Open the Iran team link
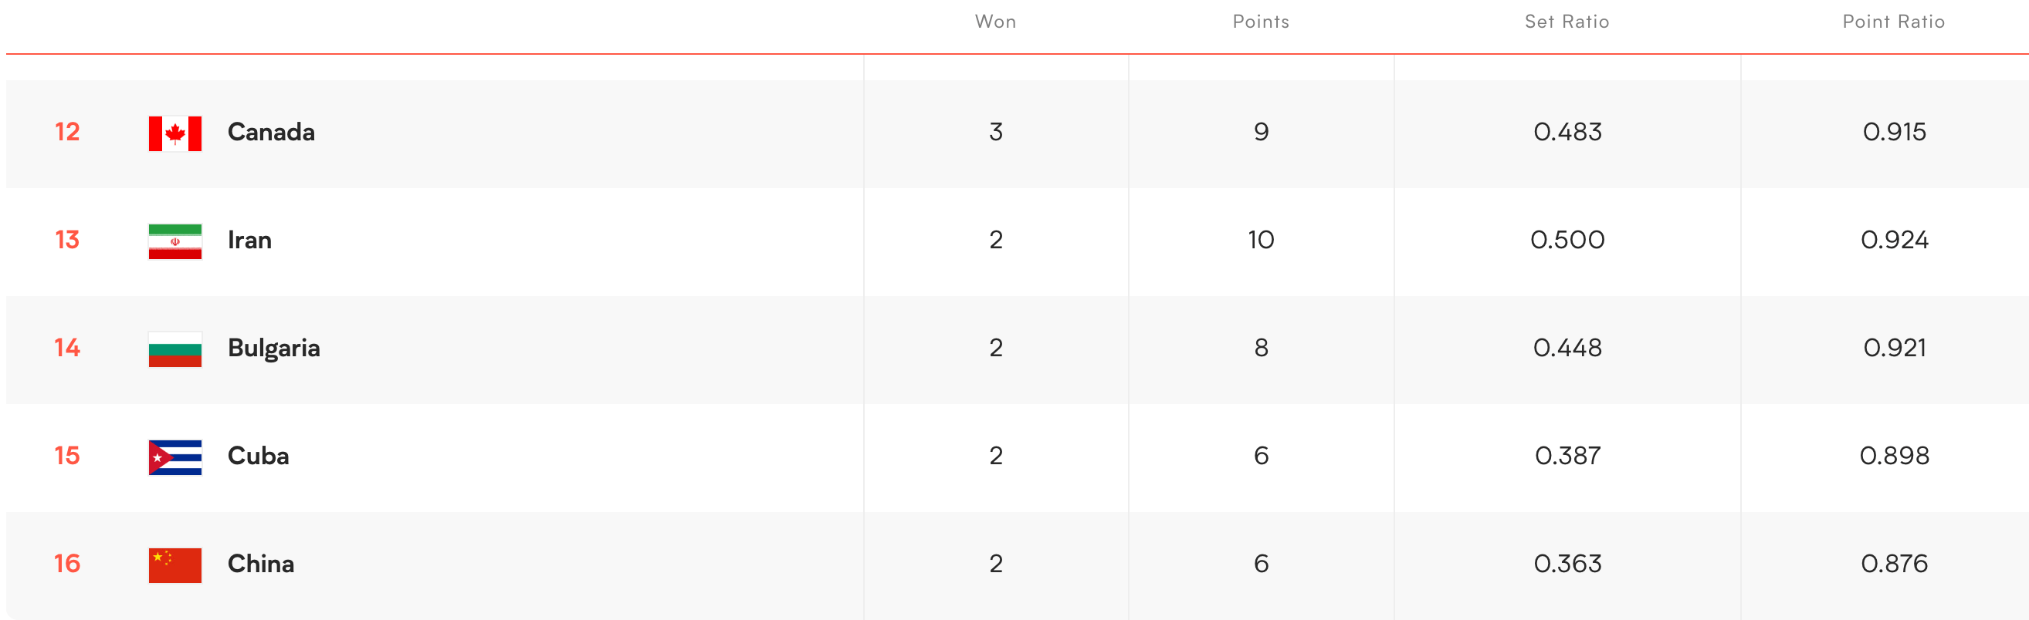 [249, 240]
